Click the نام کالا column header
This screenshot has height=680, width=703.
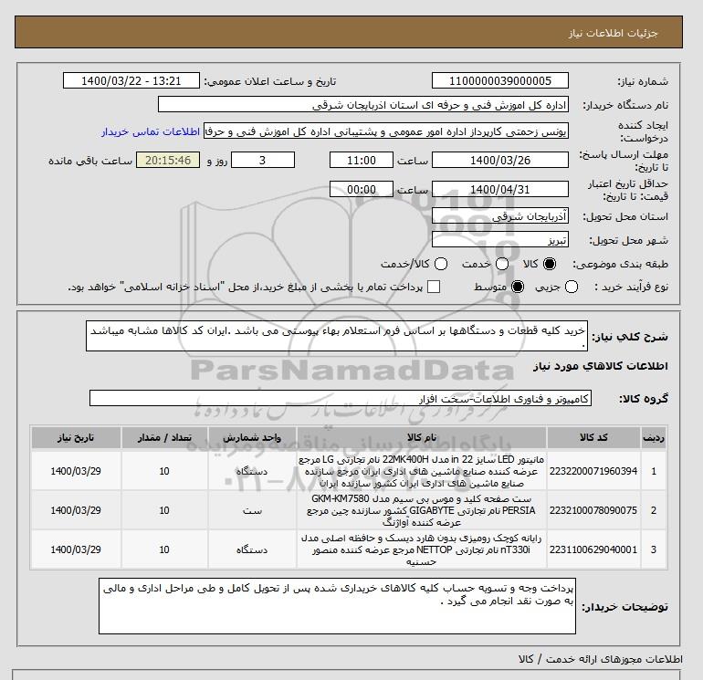tap(422, 438)
